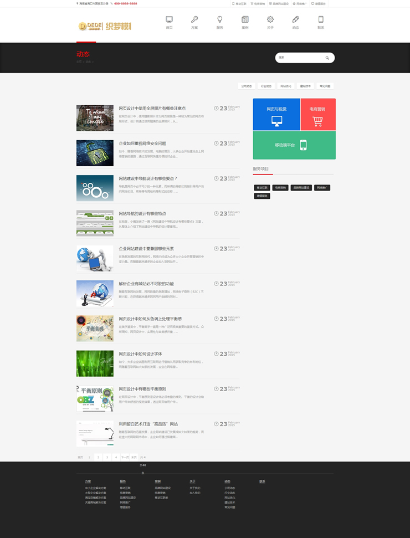Click the blue 网页与视觉 tile
Image resolution: width=410 pixels, height=538 pixels.
coord(276,114)
